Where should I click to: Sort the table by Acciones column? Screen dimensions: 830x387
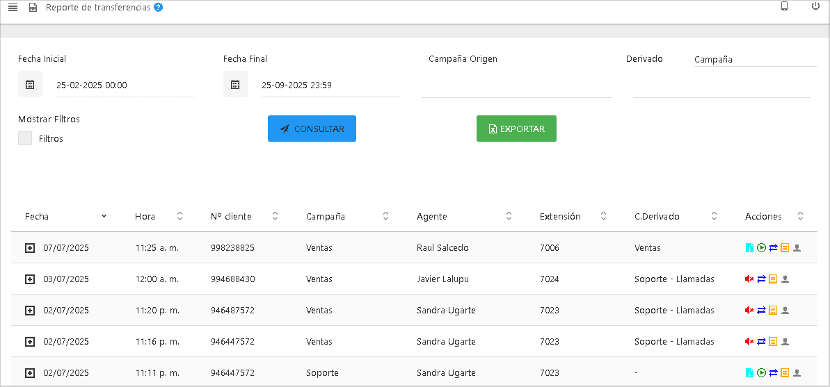[800, 216]
